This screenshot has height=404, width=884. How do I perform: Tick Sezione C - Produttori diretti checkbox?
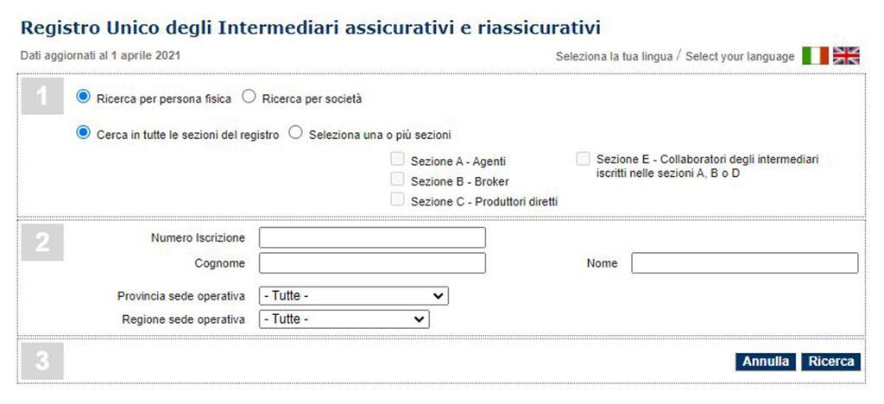click(x=397, y=199)
